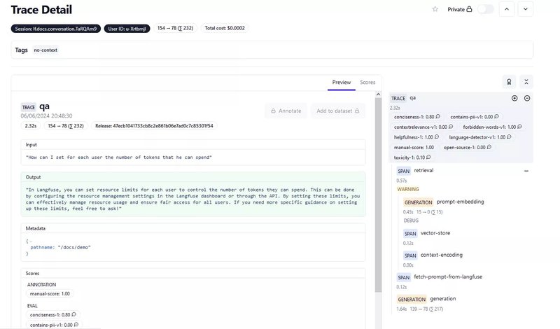Click the header token count 154 → 78 badge

(x=176, y=28)
